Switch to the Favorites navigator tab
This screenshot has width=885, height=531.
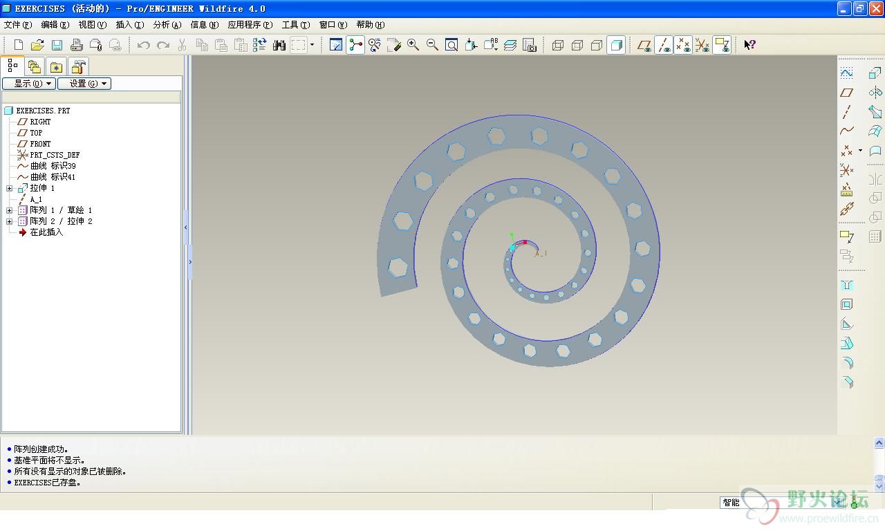tap(56, 66)
